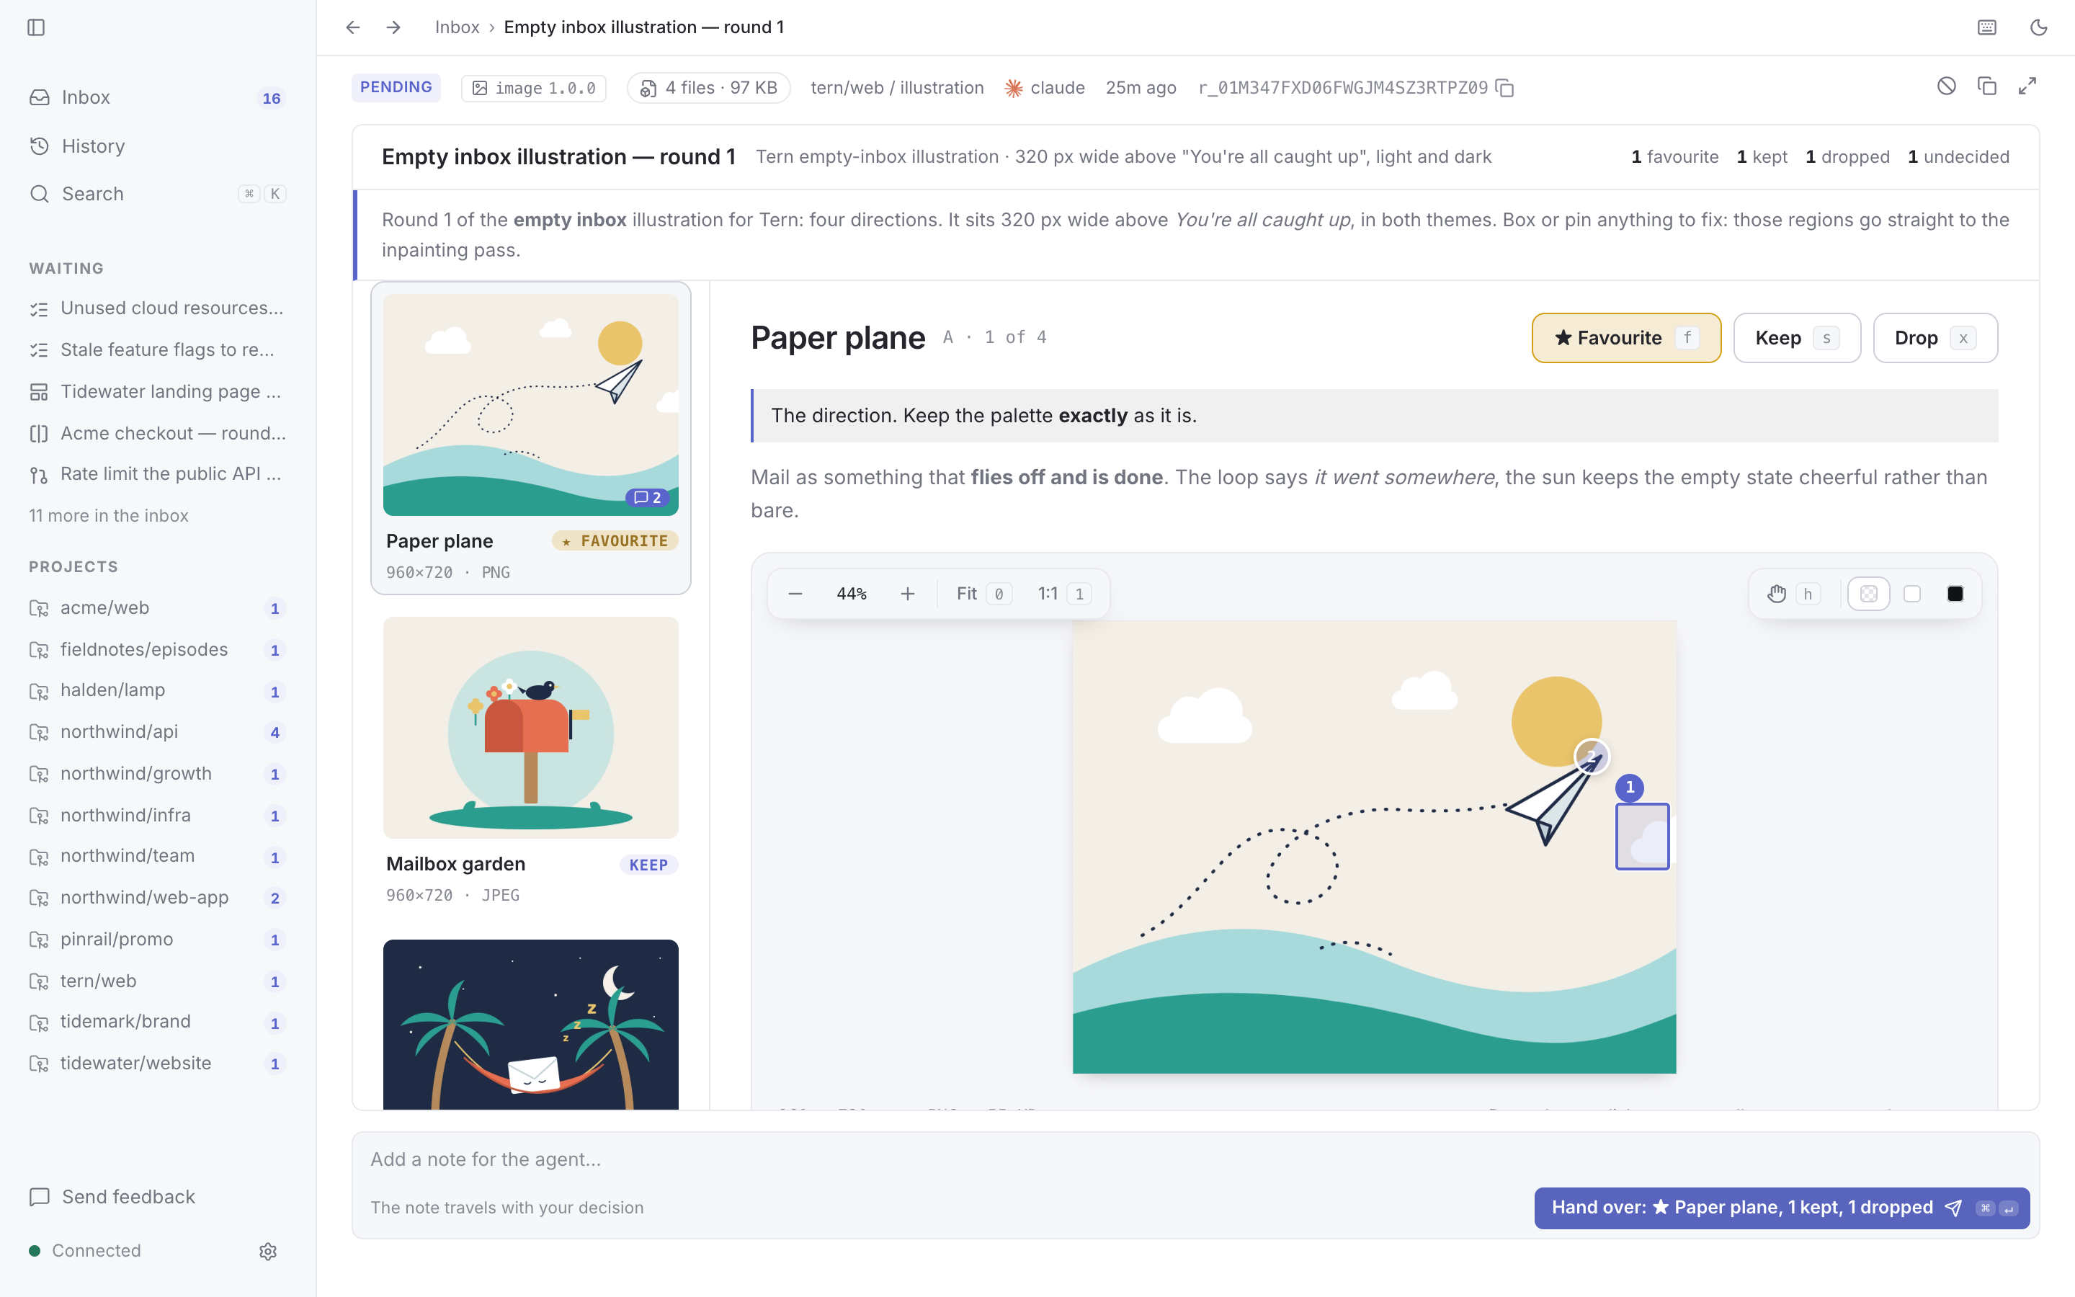This screenshot has height=1297, width=2075.
Task: Open the fieldnotes/episodes project
Action: click(158, 649)
